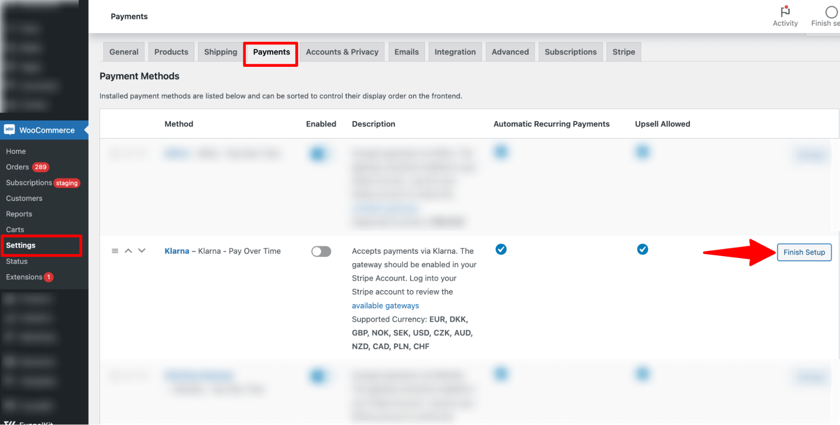Open Orders in the WooCommerce menu
840x425 pixels.
click(18, 167)
